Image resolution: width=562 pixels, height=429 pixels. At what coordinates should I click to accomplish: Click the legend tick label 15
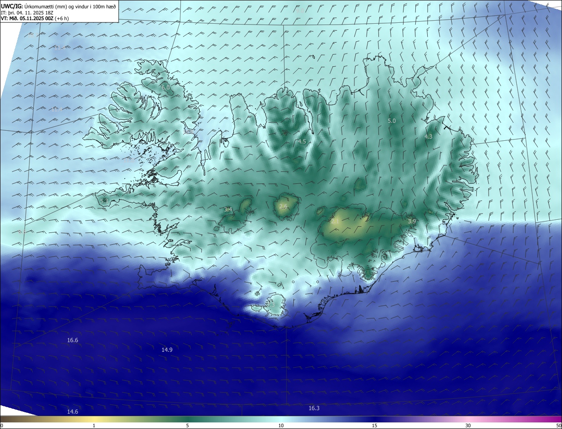(375, 425)
